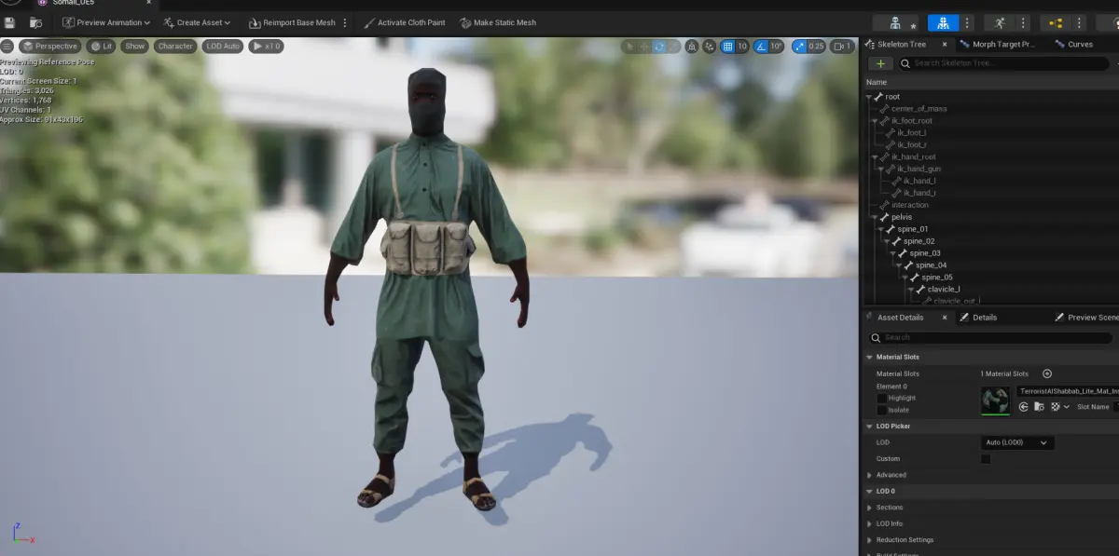Viewport: 1119px width, 556px height.
Task: Switch to the Asset Details tab
Action: click(x=900, y=318)
